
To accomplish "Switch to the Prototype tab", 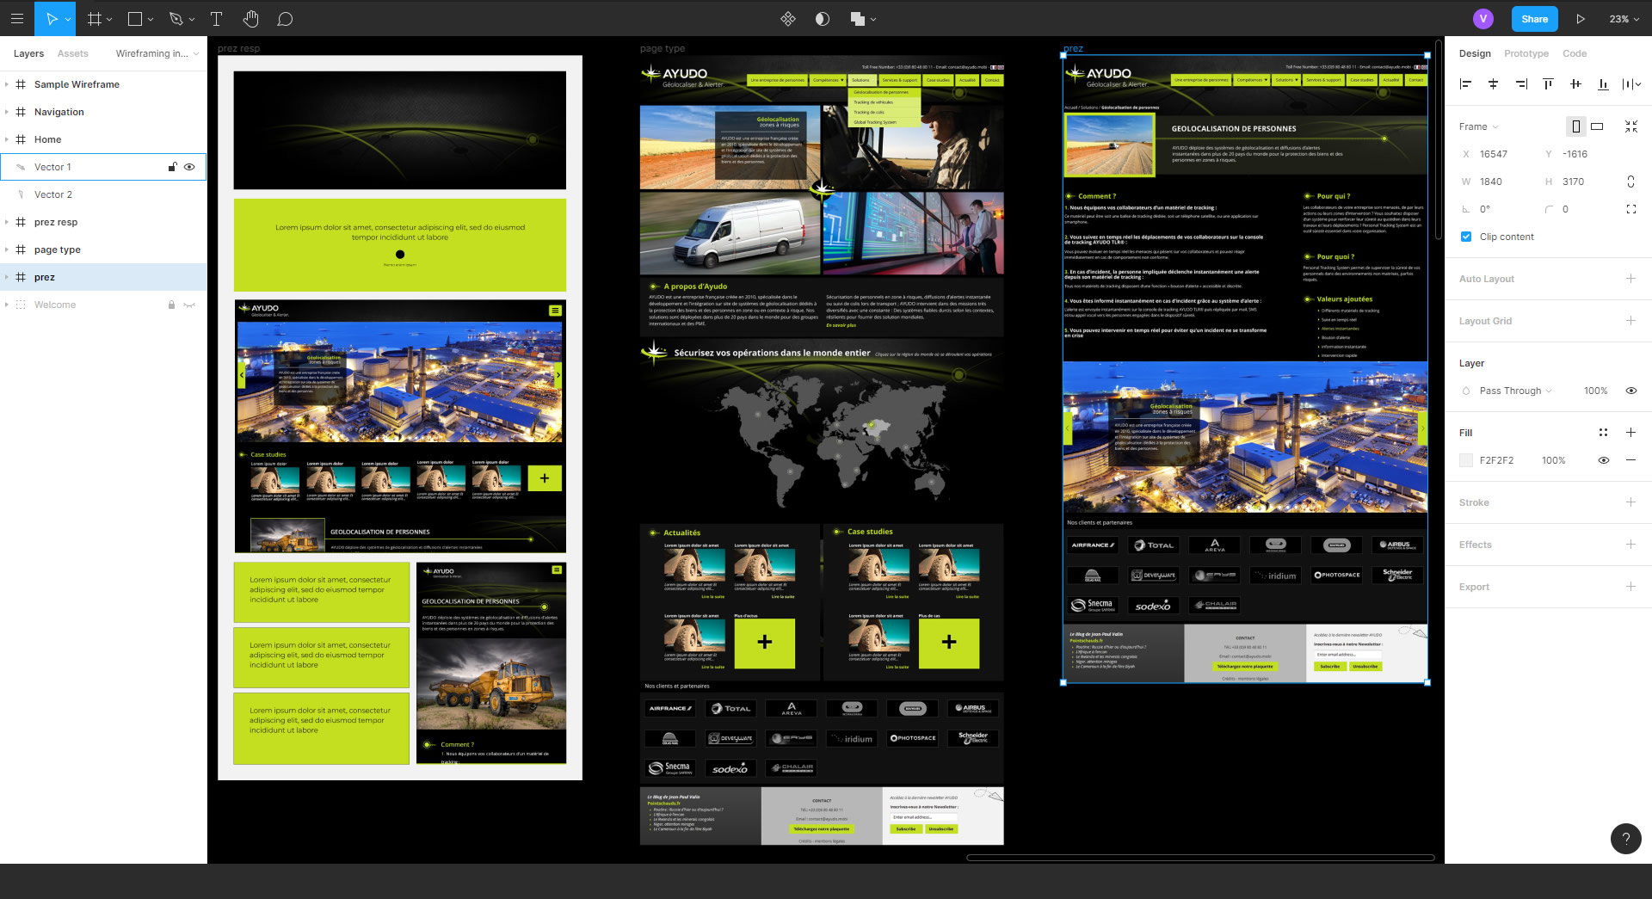I will coord(1526,53).
